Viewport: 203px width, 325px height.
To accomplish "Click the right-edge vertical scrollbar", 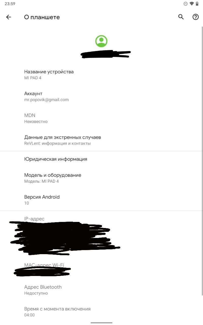I will 202,161.
